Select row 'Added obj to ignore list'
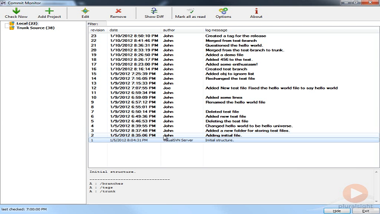380x214 pixels. tap(234, 74)
